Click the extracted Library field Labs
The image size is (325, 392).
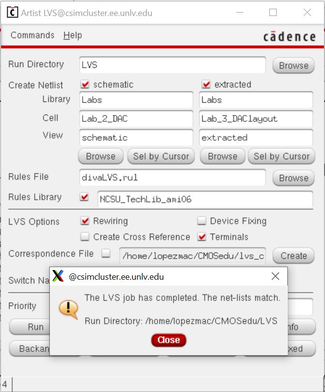(x=256, y=100)
